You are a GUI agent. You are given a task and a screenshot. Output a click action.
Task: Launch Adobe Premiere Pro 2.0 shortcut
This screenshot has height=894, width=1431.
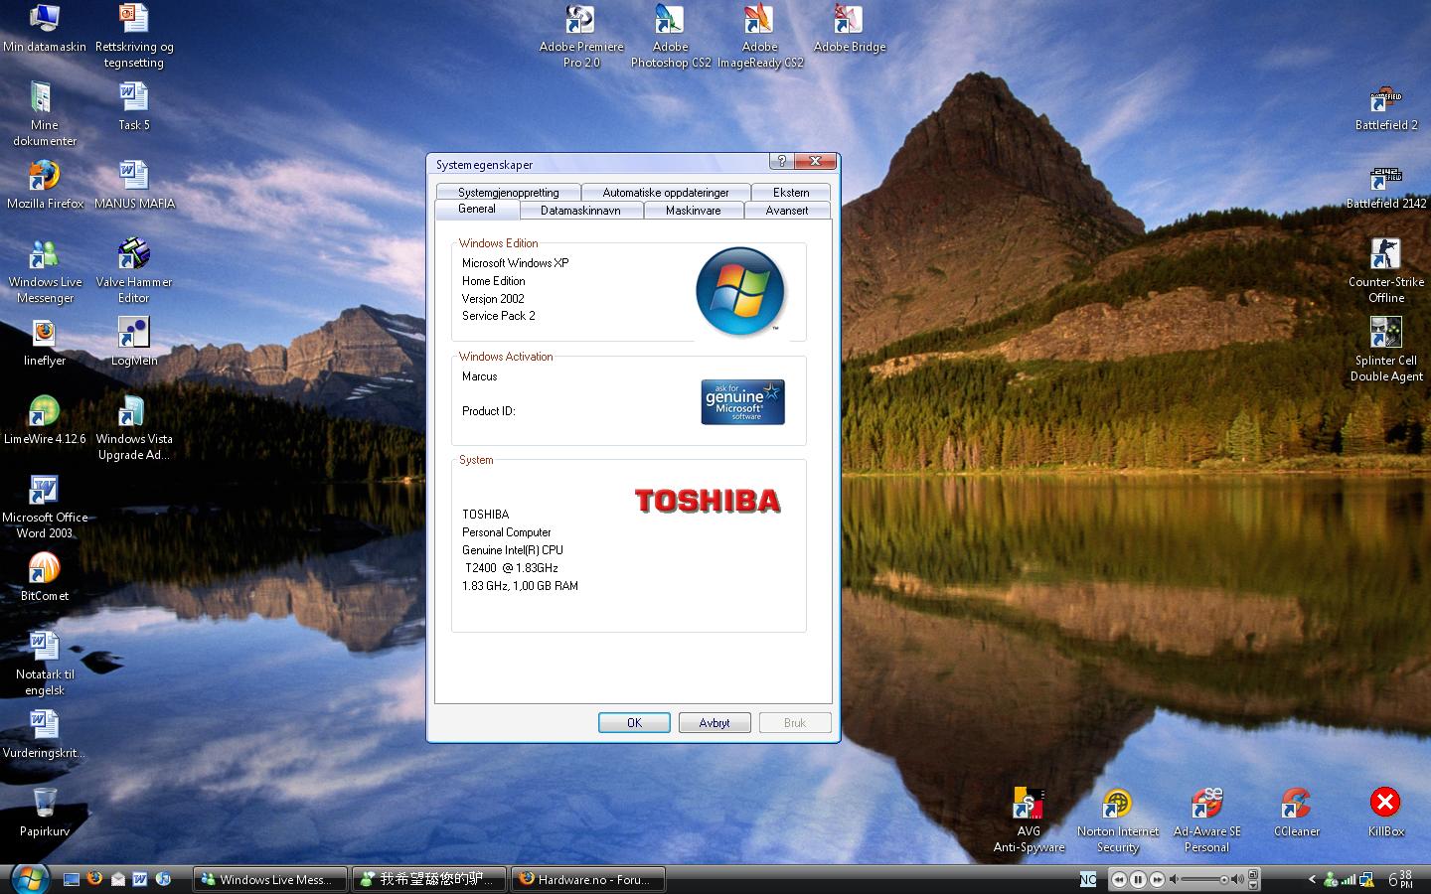click(x=580, y=36)
